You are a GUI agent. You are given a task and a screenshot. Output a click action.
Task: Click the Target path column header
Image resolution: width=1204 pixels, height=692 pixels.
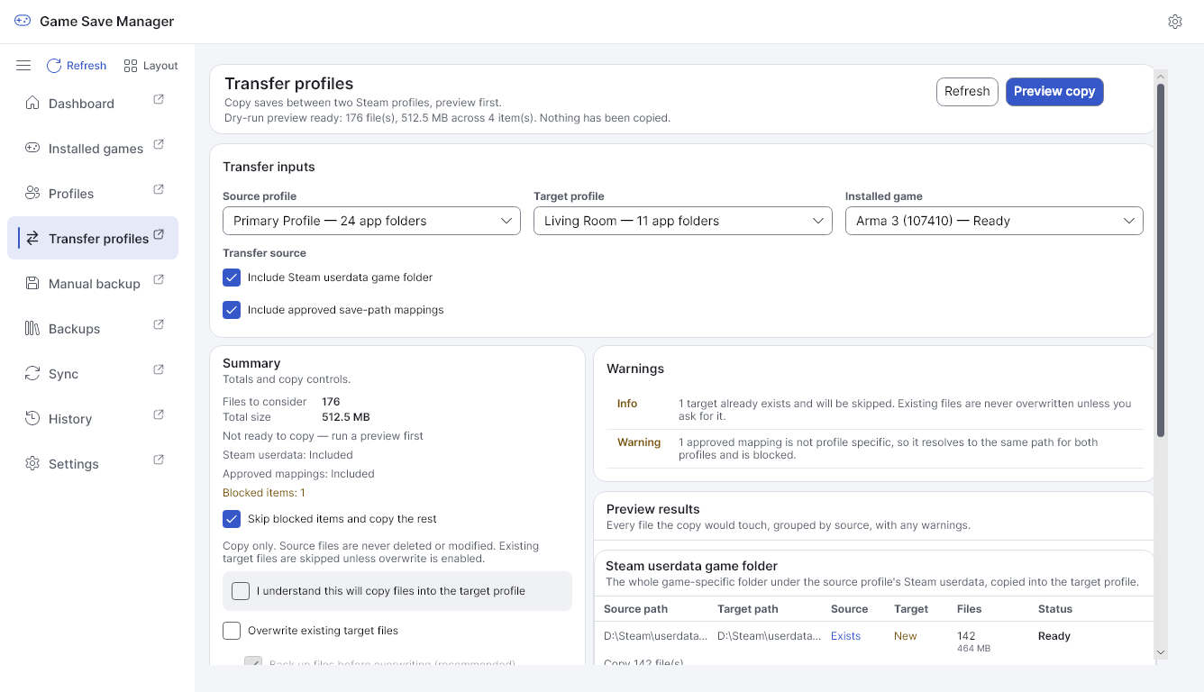748,609
